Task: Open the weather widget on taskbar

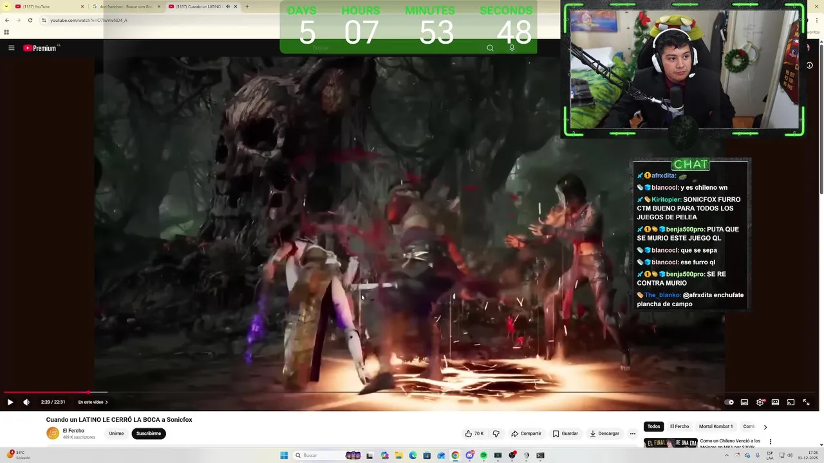Action: (18, 455)
